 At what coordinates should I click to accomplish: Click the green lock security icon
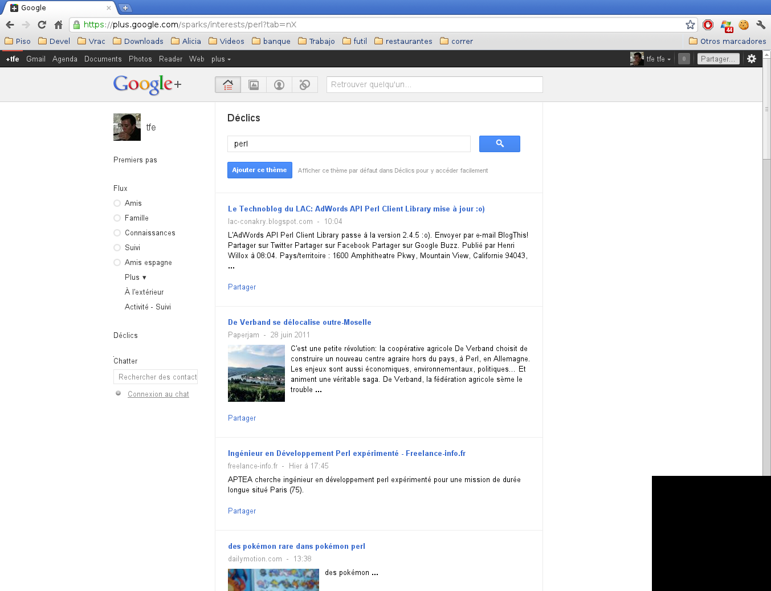[76, 25]
